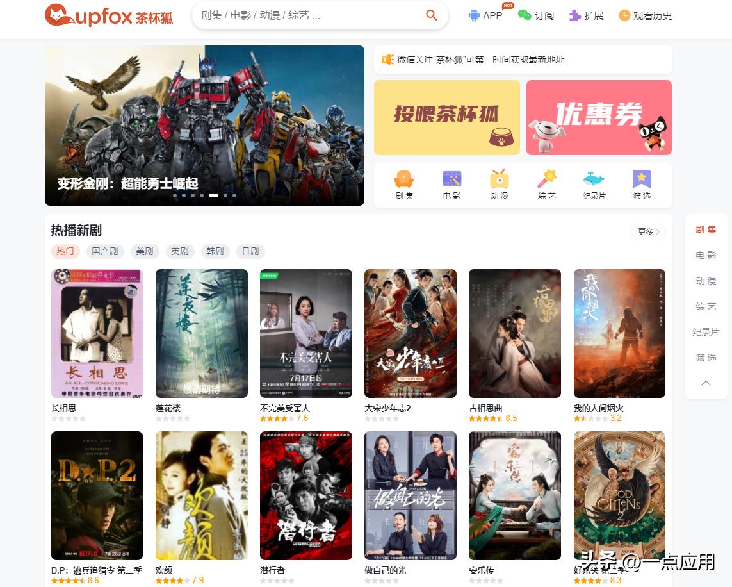Click the search magnifier icon
This screenshot has height=587, width=732.
432,15
